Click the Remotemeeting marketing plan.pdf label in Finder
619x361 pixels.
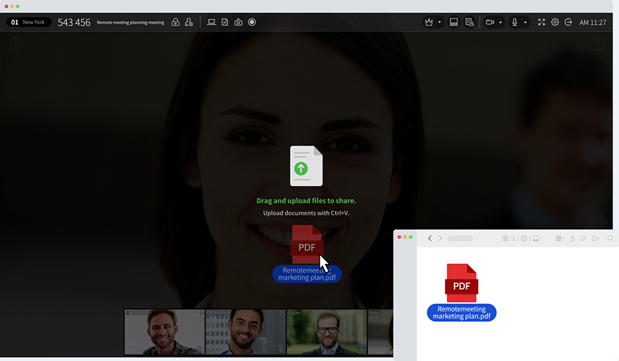coord(462,313)
